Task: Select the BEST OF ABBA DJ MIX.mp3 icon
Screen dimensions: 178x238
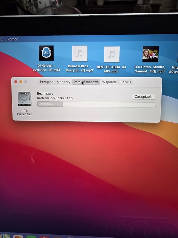Action: click(112, 54)
